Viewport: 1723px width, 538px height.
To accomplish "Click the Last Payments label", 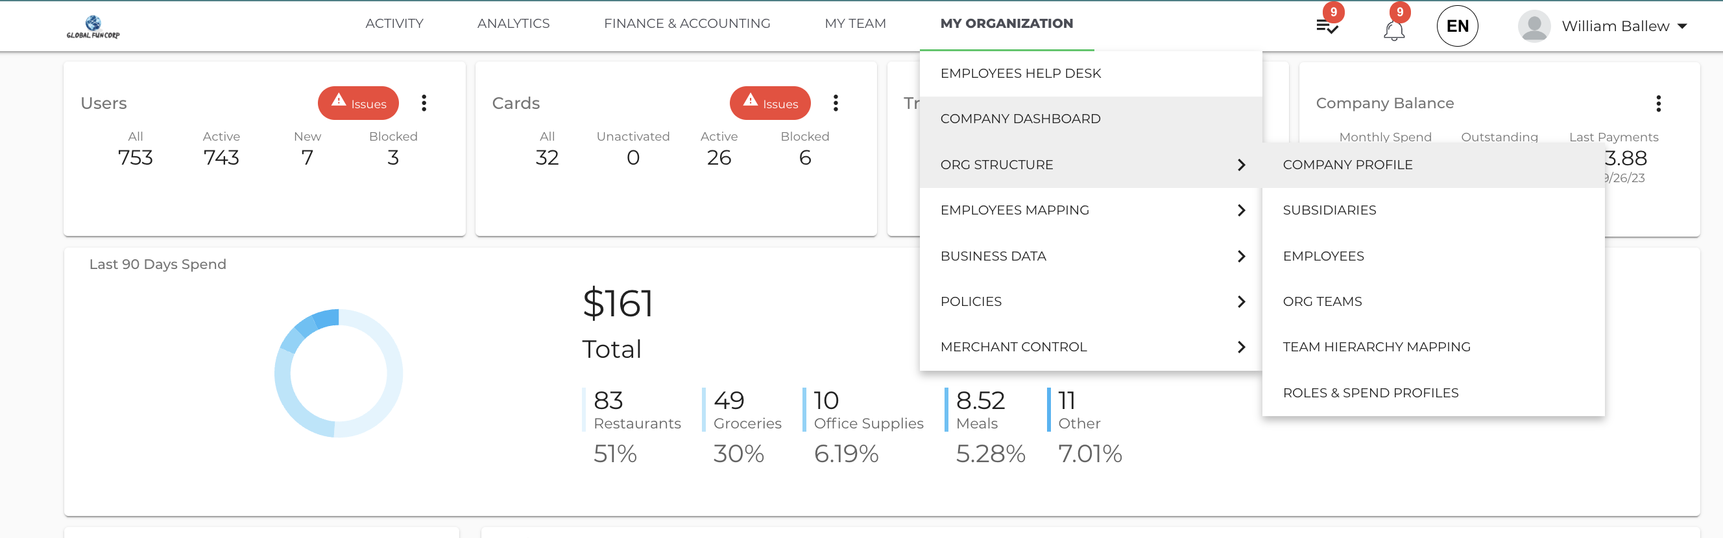I will point(1614,137).
